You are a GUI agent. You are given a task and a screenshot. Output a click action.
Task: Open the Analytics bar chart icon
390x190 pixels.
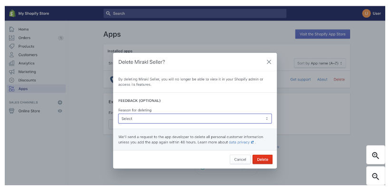(12, 63)
